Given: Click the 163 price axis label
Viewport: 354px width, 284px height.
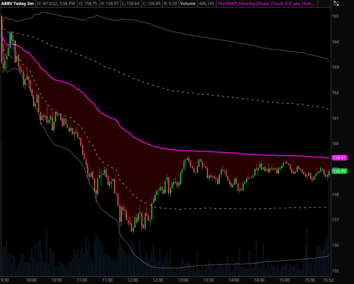Looking at the screenshot, I should [335, 67].
